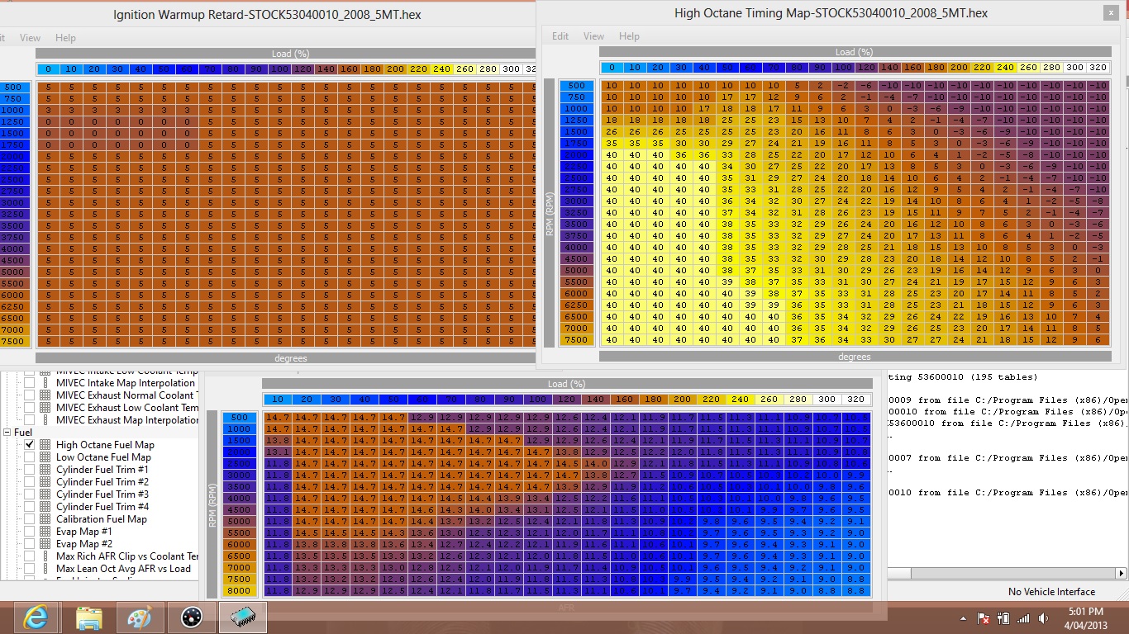Click the grid icon beside Evap Map #1
1129x634 pixels.
click(45, 532)
